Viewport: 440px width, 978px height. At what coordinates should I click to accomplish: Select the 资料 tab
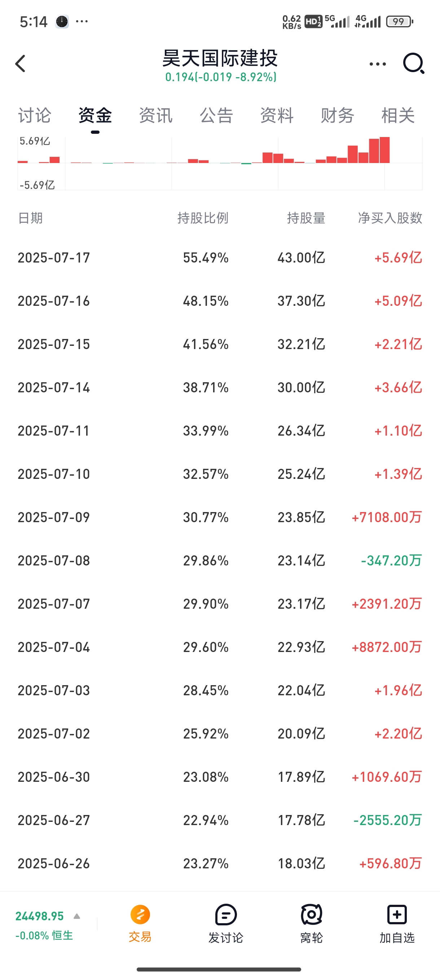(x=277, y=115)
